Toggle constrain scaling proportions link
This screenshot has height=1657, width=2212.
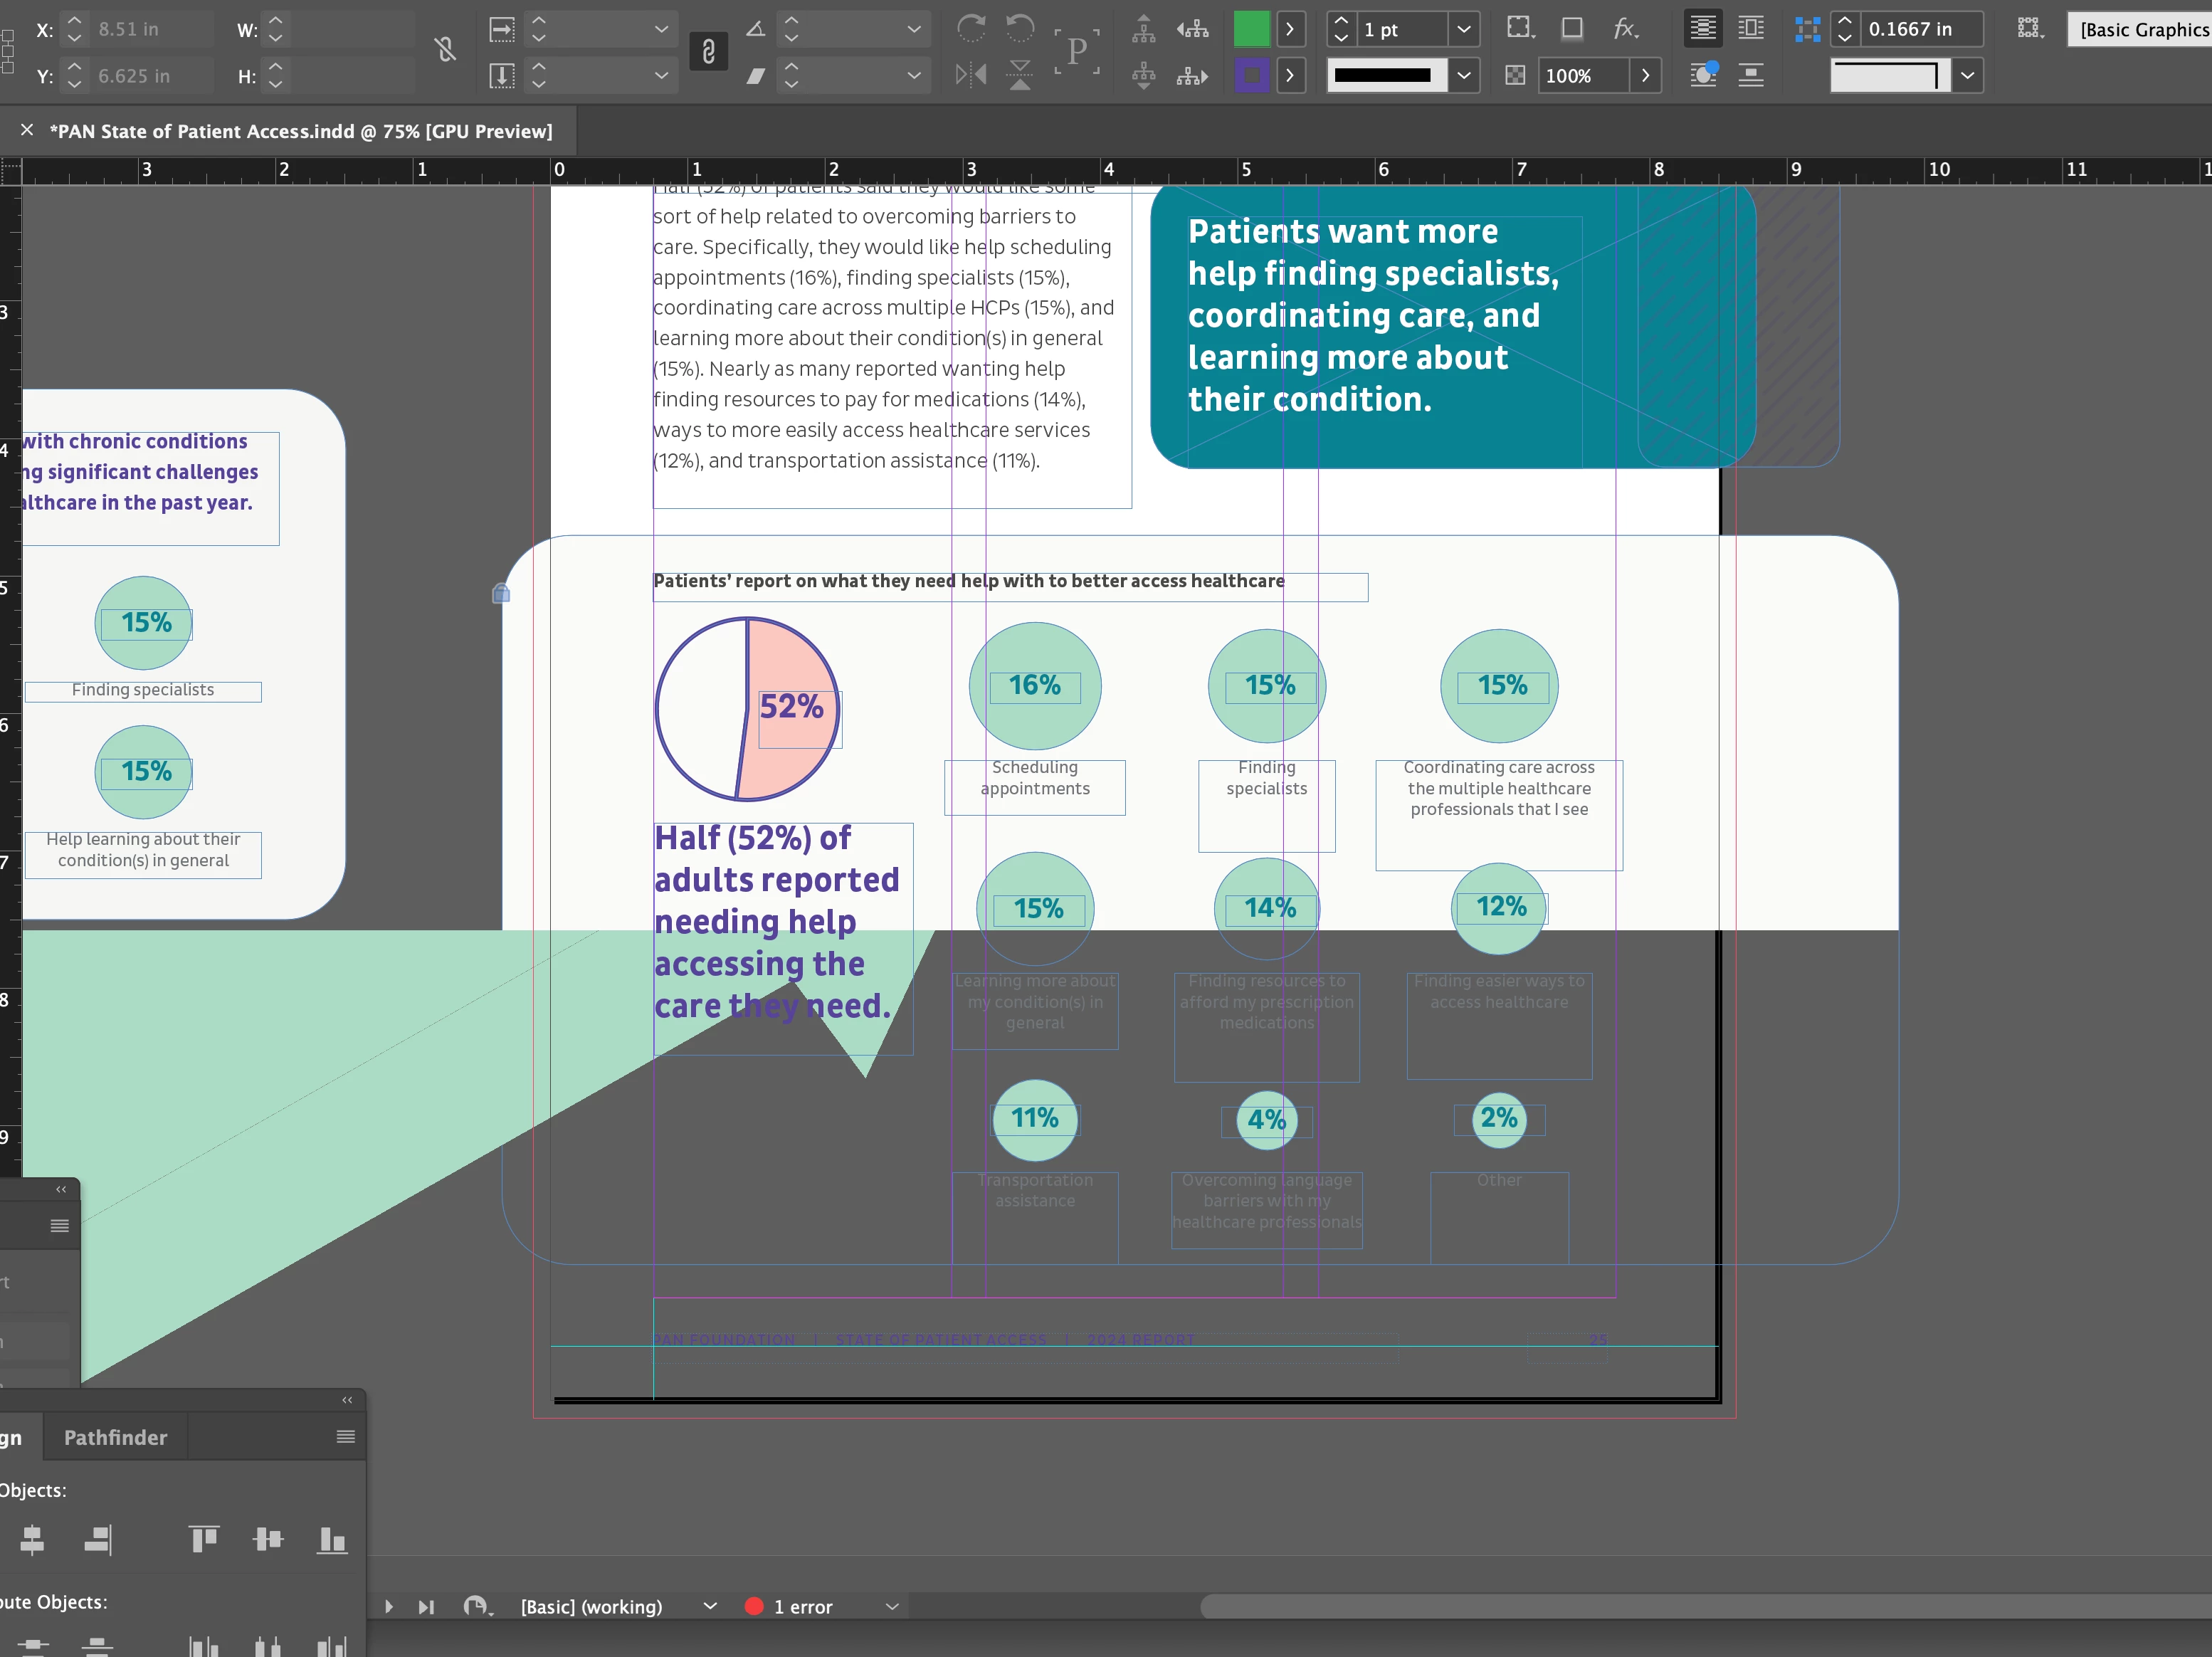click(x=708, y=52)
